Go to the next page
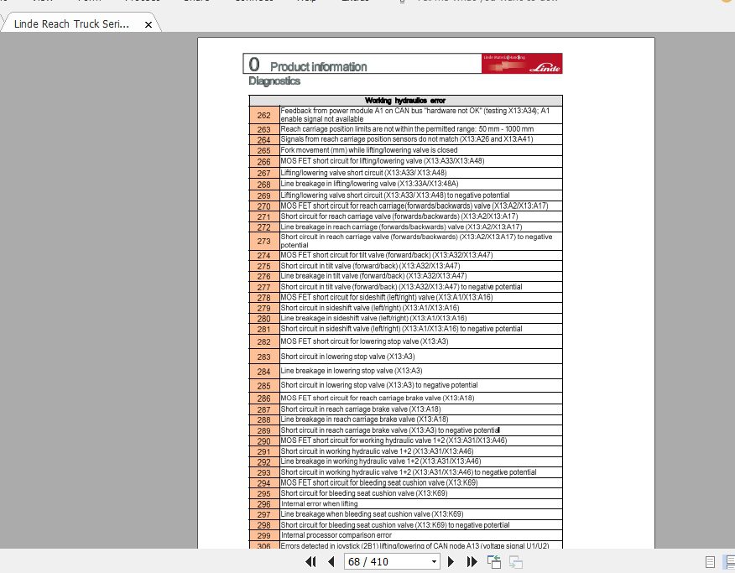This screenshot has width=735, height=573. 451,561
